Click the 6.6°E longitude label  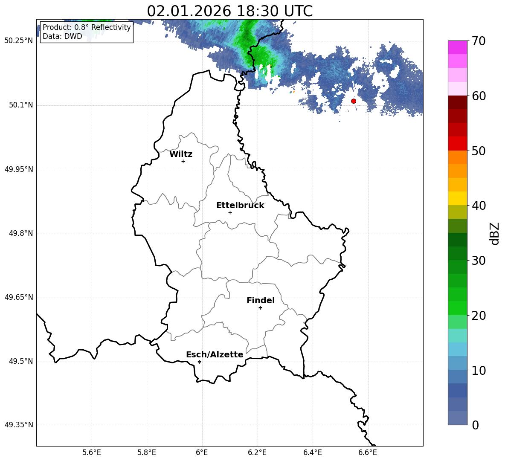click(368, 452)
